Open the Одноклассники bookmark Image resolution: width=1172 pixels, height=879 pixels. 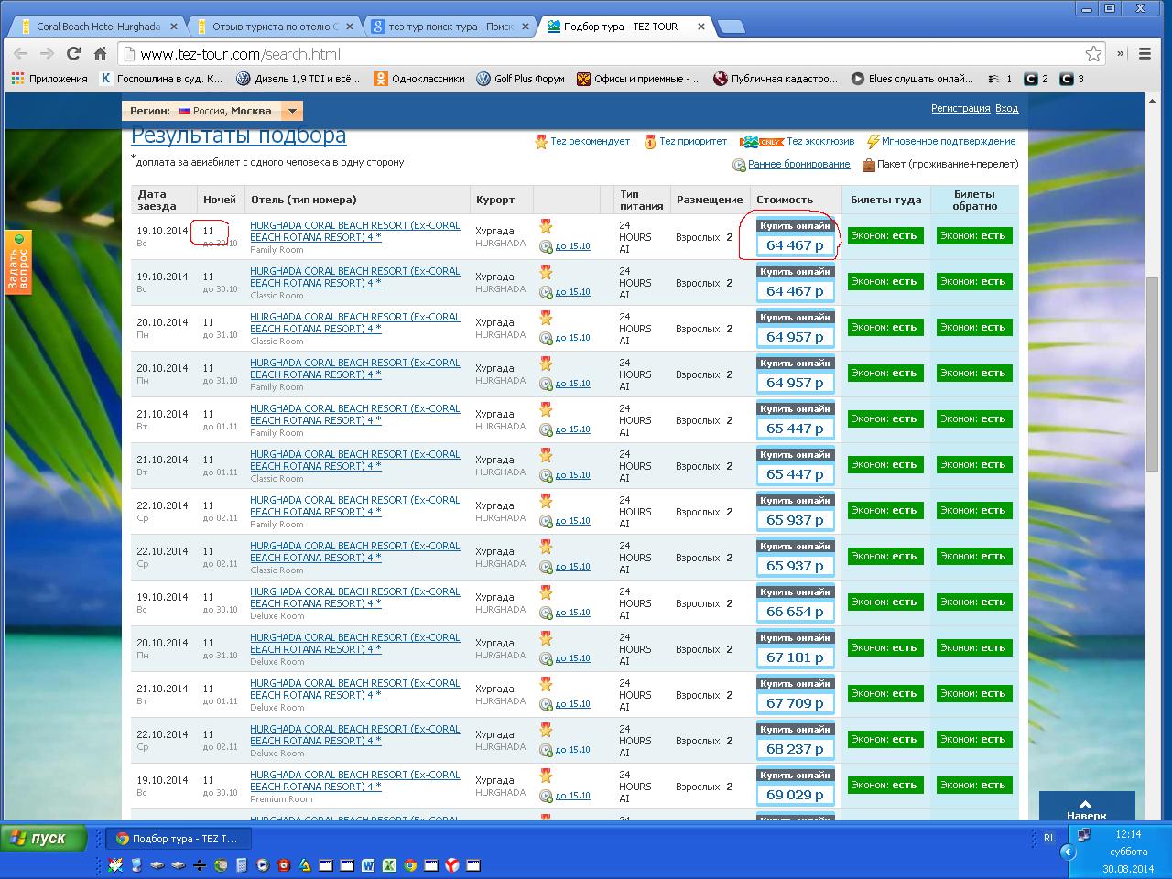pyautogui.click(x=419, y=79)
